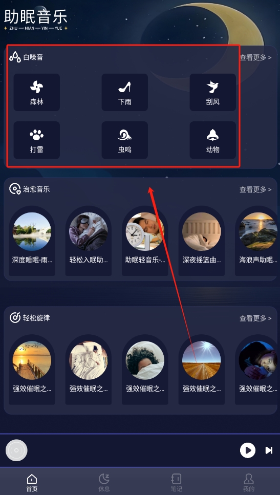Open 海浪声助眠 sunset thumbnail
Screen dimensions: 280x495
point(258,231)
